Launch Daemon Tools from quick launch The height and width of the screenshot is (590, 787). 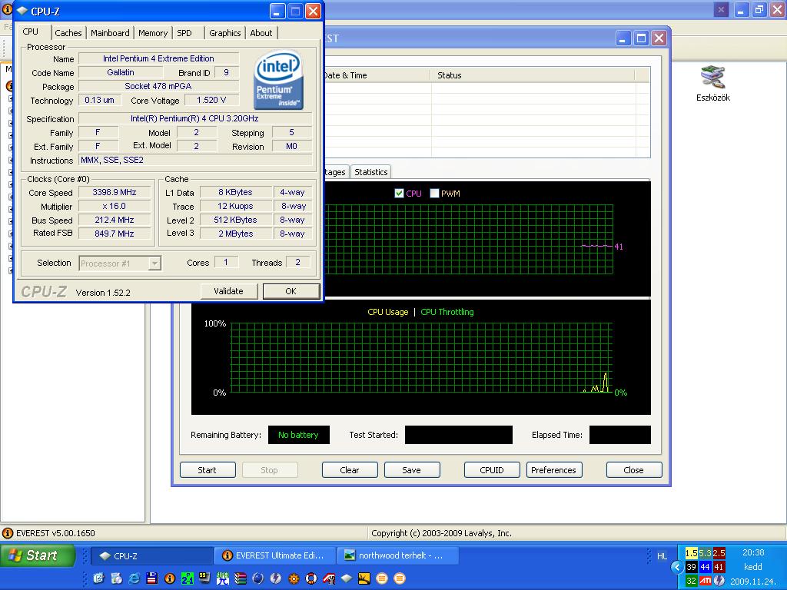[x=276, y=578]
